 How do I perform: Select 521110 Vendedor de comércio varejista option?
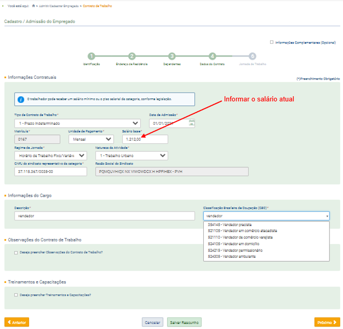[x=240, y=237]
